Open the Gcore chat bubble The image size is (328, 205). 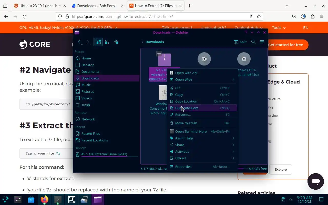[316, 181]
